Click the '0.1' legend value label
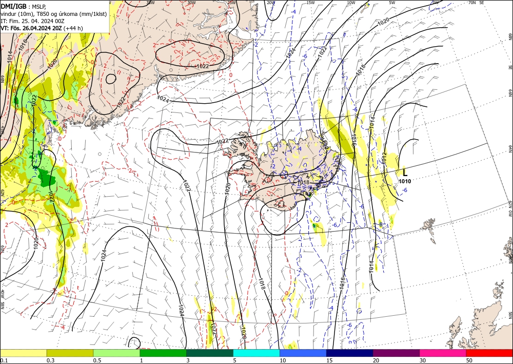Image resolution: width=513 pixels, height=364 pixels. click(x=4, y=360)
